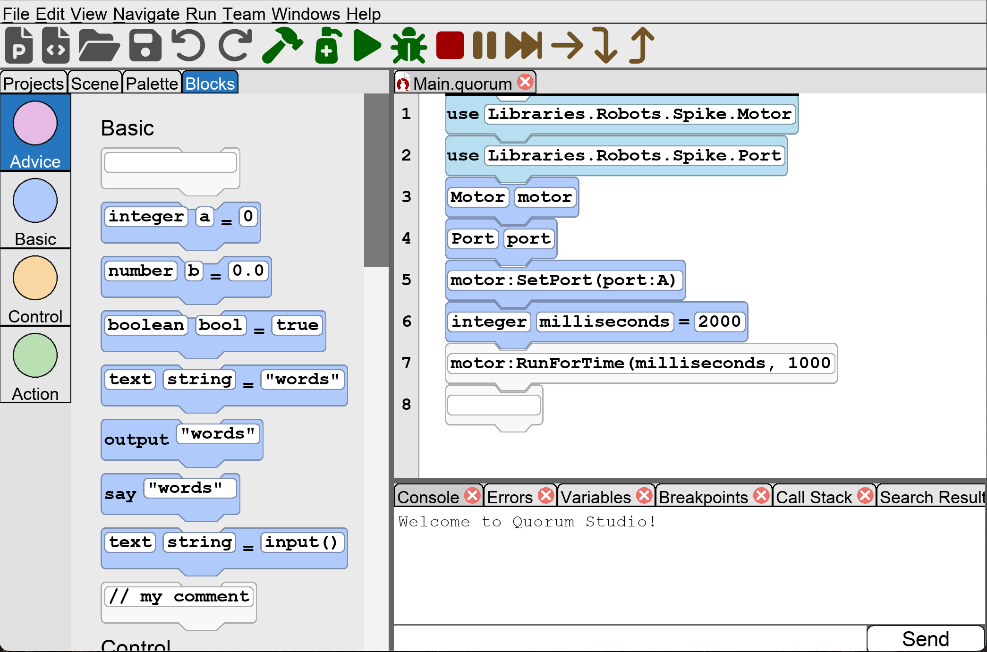This screenshot has width=987, height=652.
Task: Click the Redo arrow icon
Action: [x=235, y=45]
